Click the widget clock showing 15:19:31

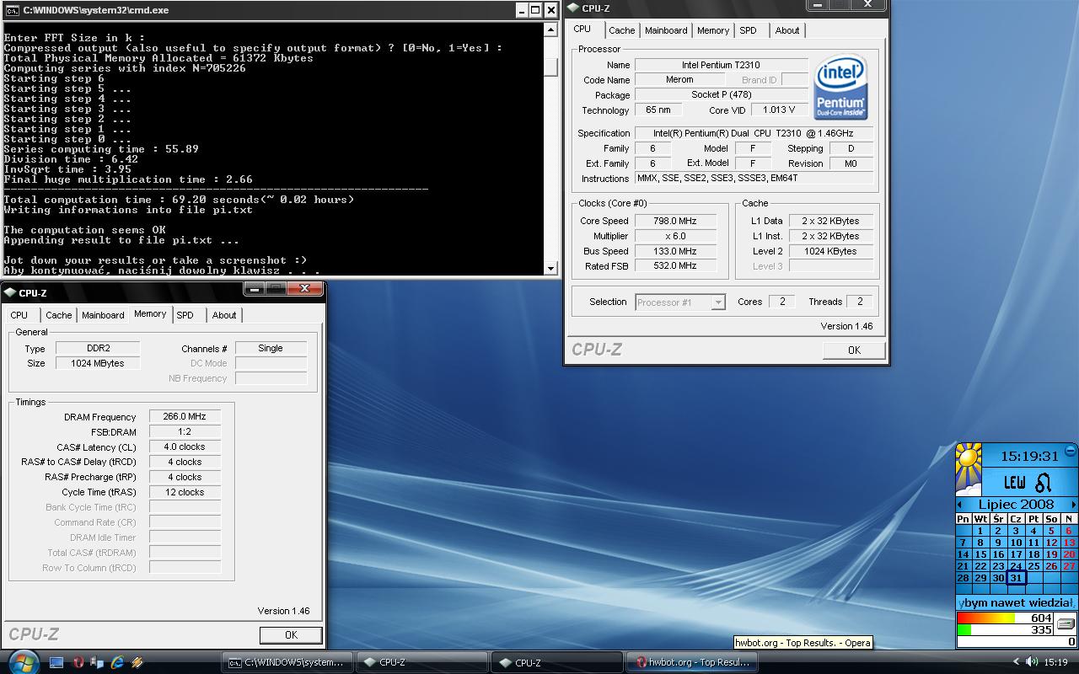coord(1028,456)
